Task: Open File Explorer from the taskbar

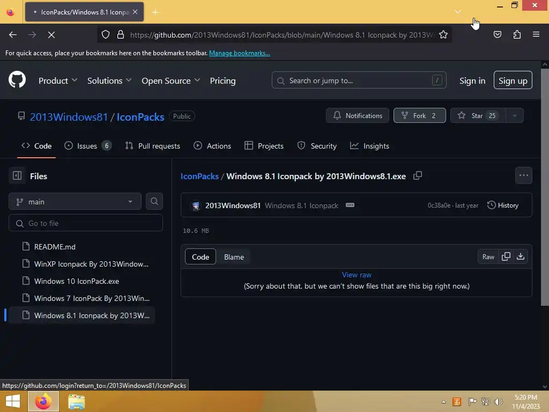Action: 76,402
